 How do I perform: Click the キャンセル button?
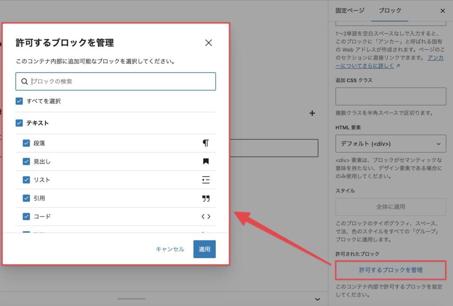click(170, 249)
